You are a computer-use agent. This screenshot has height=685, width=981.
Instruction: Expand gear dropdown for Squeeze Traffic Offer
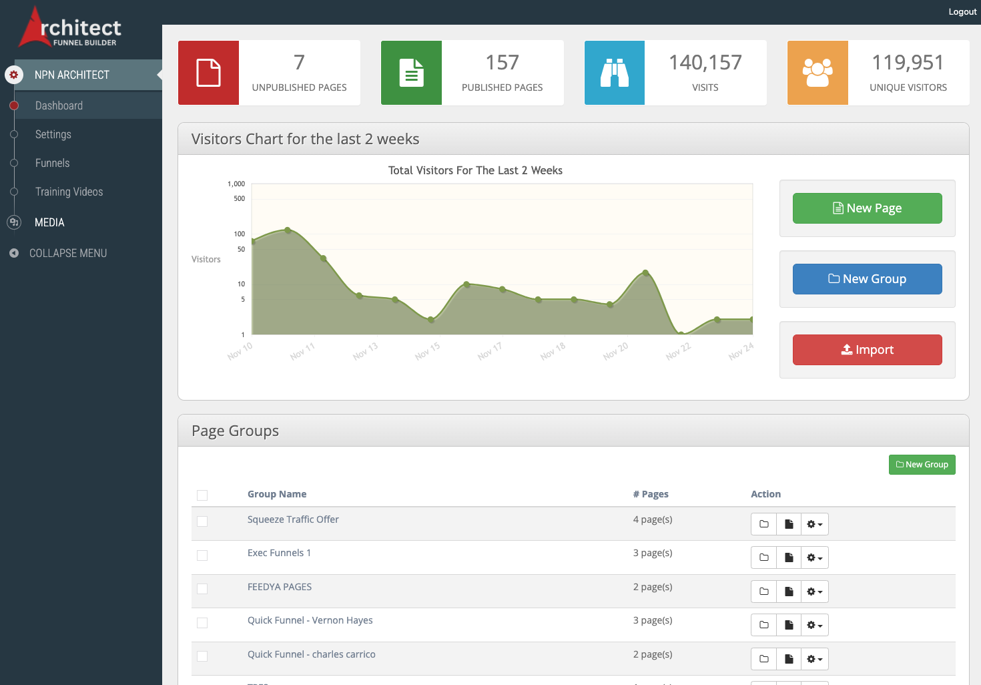pyautogui.click(x=814, y=524)
